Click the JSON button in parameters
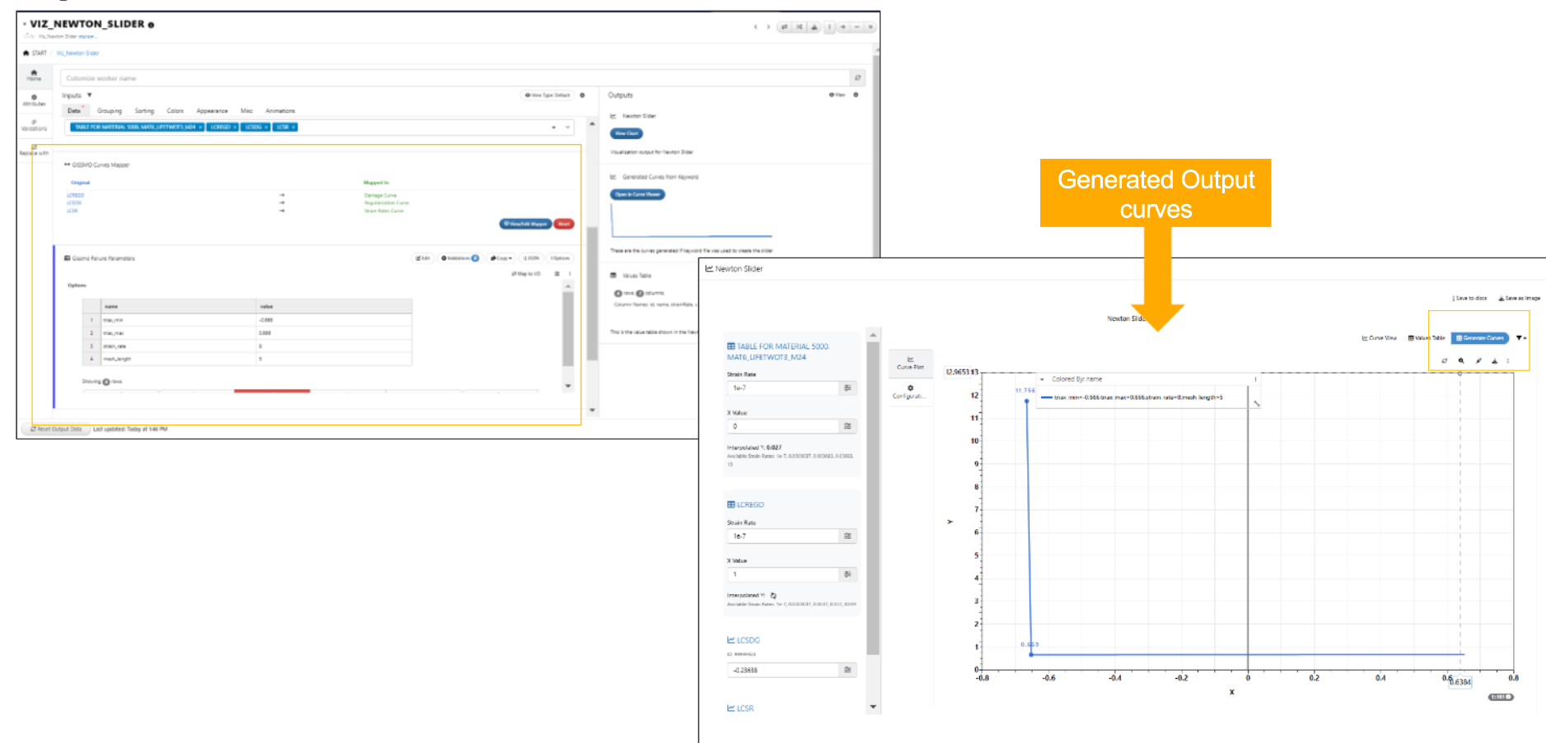This screenshot has width=1546, height=743. click(x=531, y=258)
